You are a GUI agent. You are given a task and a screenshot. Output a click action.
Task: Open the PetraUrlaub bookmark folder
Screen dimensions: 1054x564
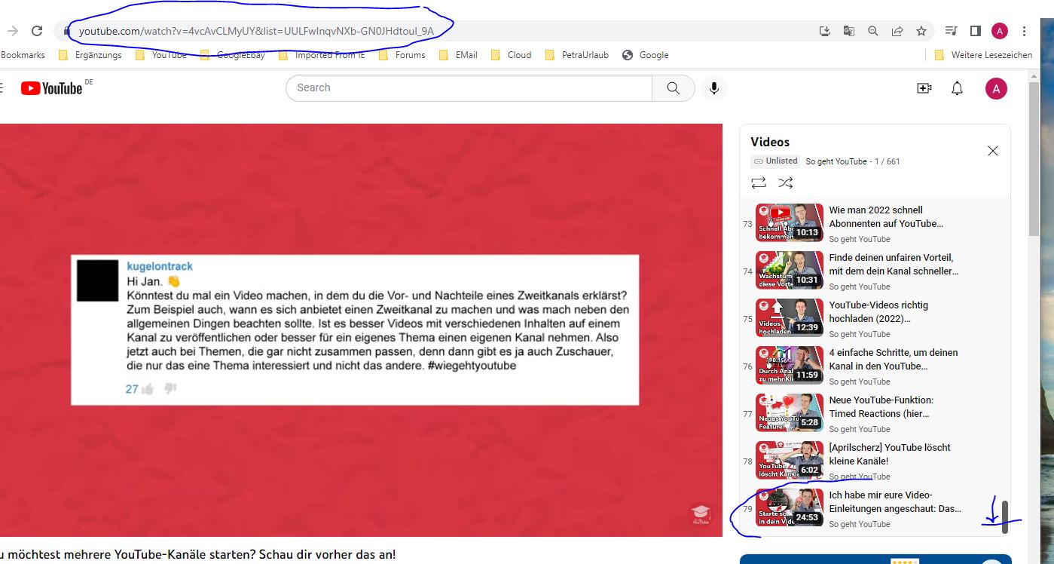point(576,55)
